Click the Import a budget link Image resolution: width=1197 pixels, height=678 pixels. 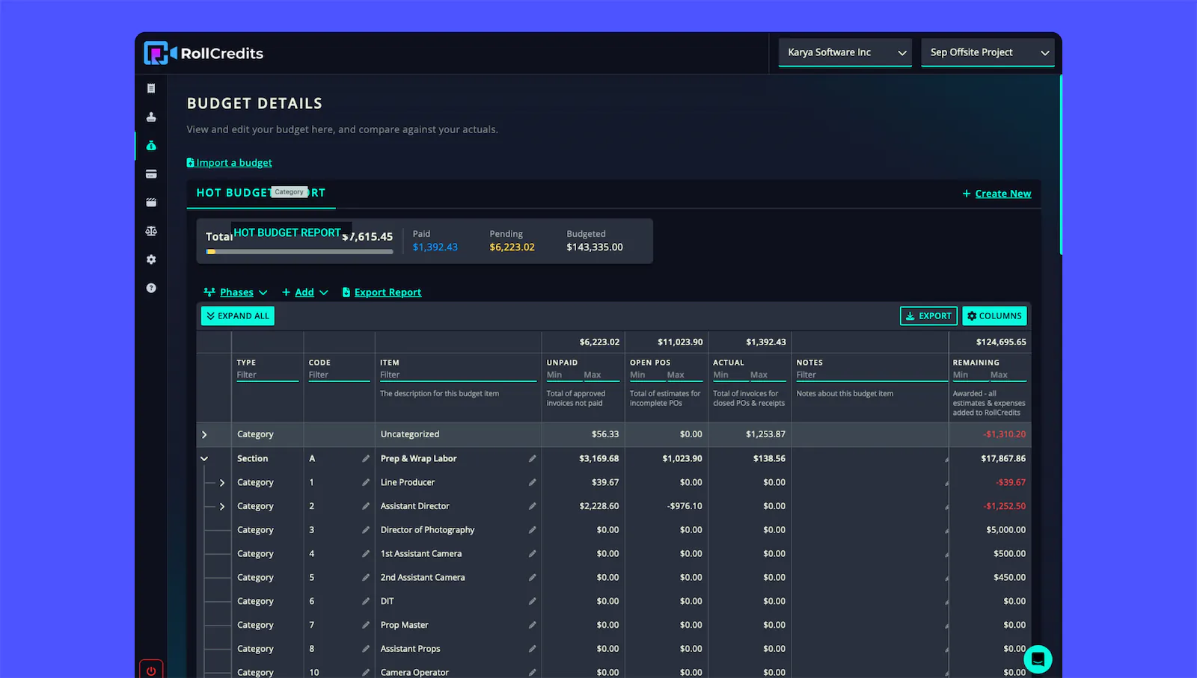pyautogui.click(x=229, y=162)
